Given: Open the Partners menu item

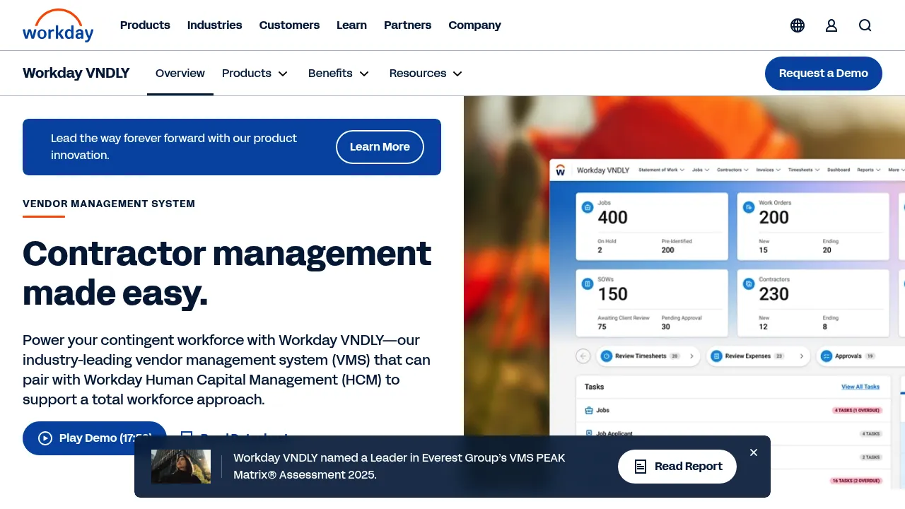Looking at the screenshot, I should tap(407, 25).
